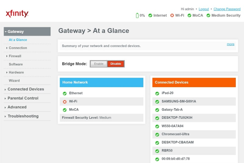Expand the Connected Devices sidebar section
Screen dimensions: 244x163
point(26,89)
